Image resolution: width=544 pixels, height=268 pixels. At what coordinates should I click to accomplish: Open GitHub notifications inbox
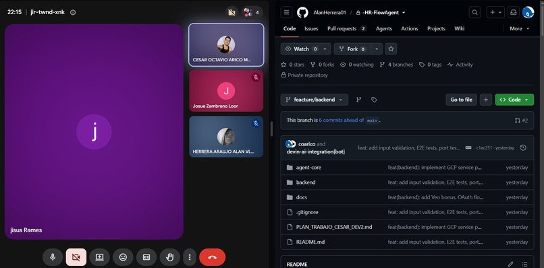513,13
